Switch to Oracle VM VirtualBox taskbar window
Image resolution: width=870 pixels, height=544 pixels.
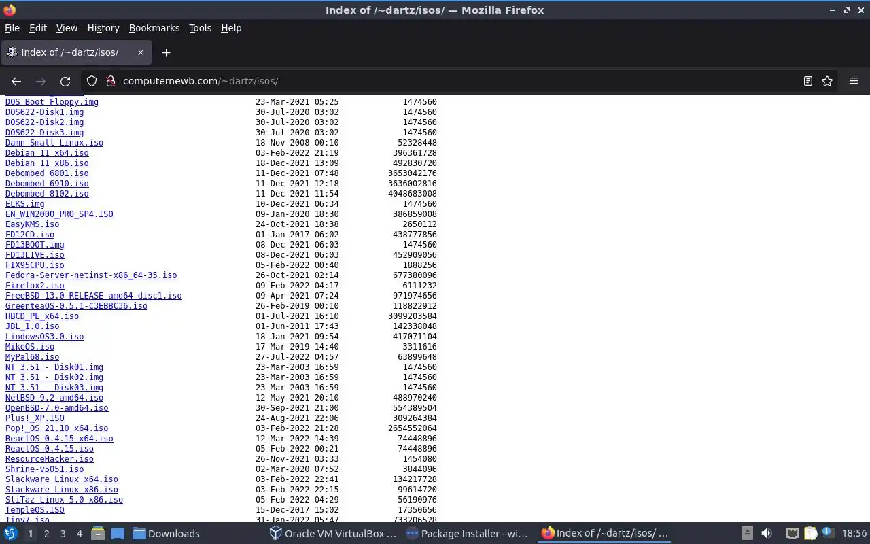333,533
